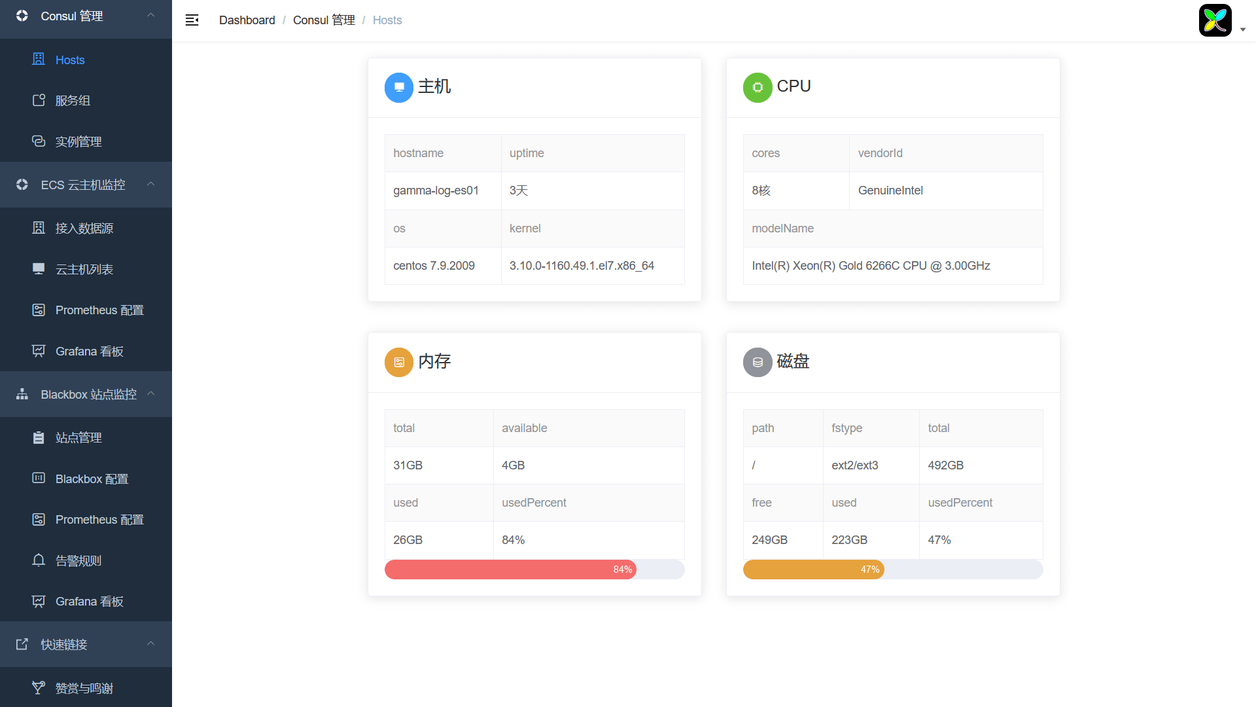Click the gray disk storage icon
The width and height of the screenshot is (1256, 707).
coord(758,362)
